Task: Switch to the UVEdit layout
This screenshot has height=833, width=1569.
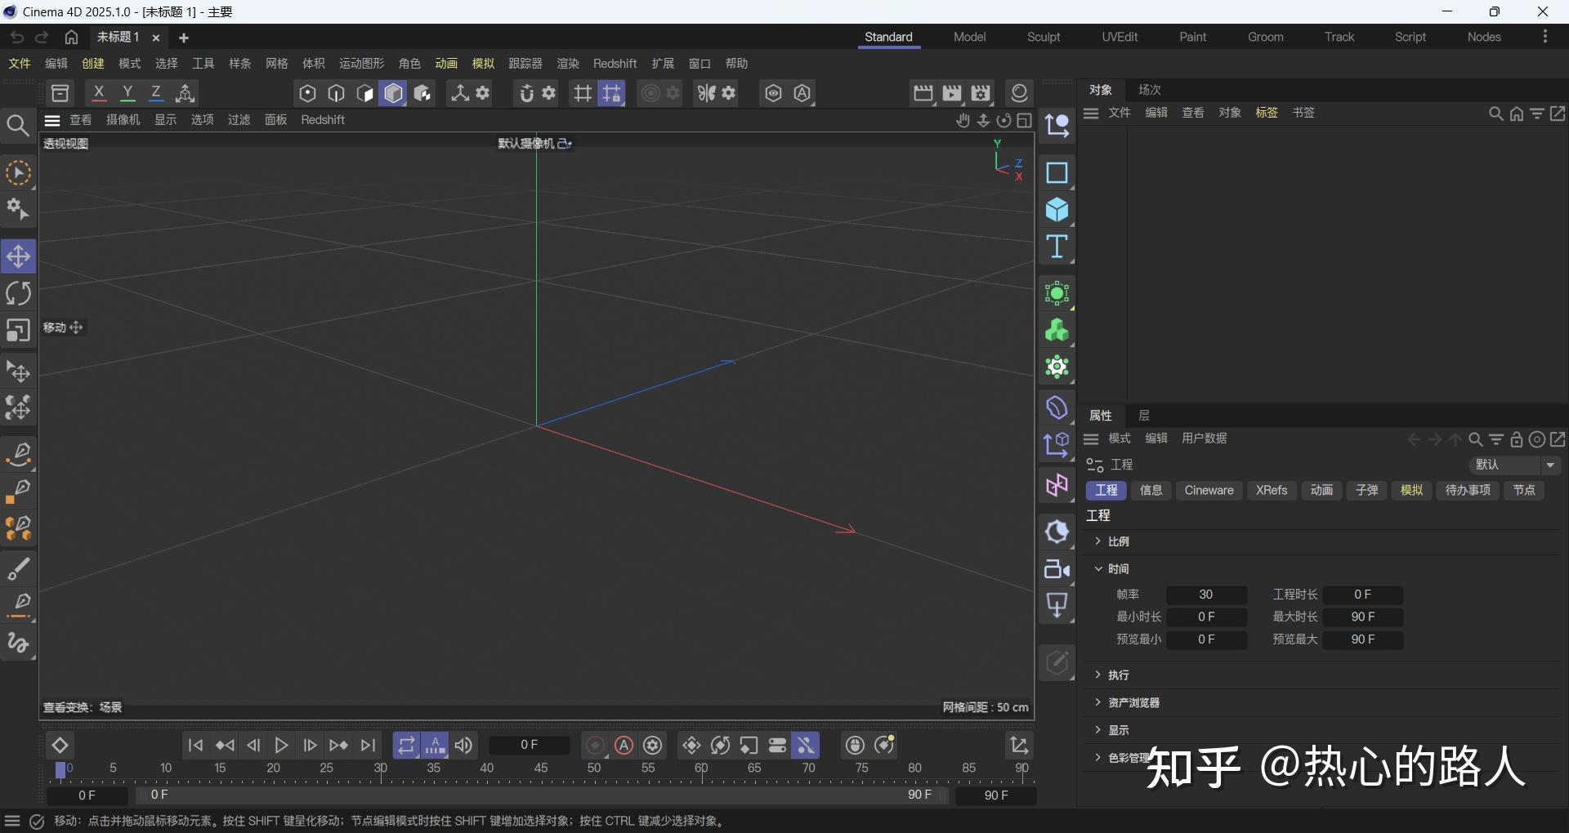Action: tap(1119, 37)
